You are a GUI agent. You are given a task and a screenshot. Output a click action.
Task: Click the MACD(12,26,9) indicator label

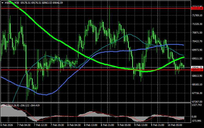[10, 105]
